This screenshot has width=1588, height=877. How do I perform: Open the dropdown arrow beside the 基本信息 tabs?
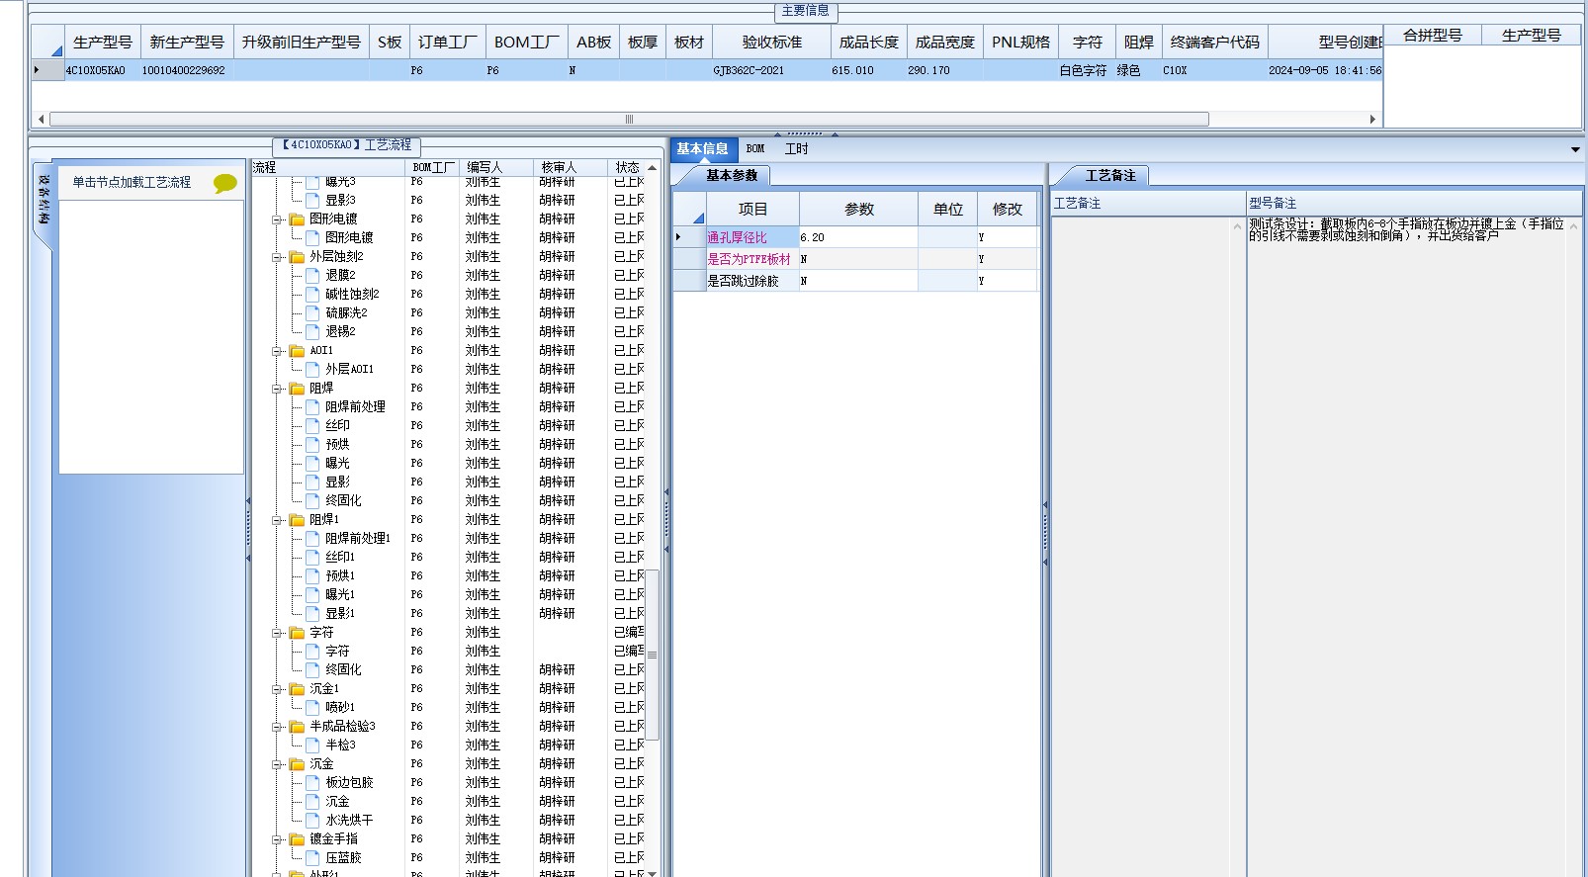pyautogui.click(x=1575, y=150)
